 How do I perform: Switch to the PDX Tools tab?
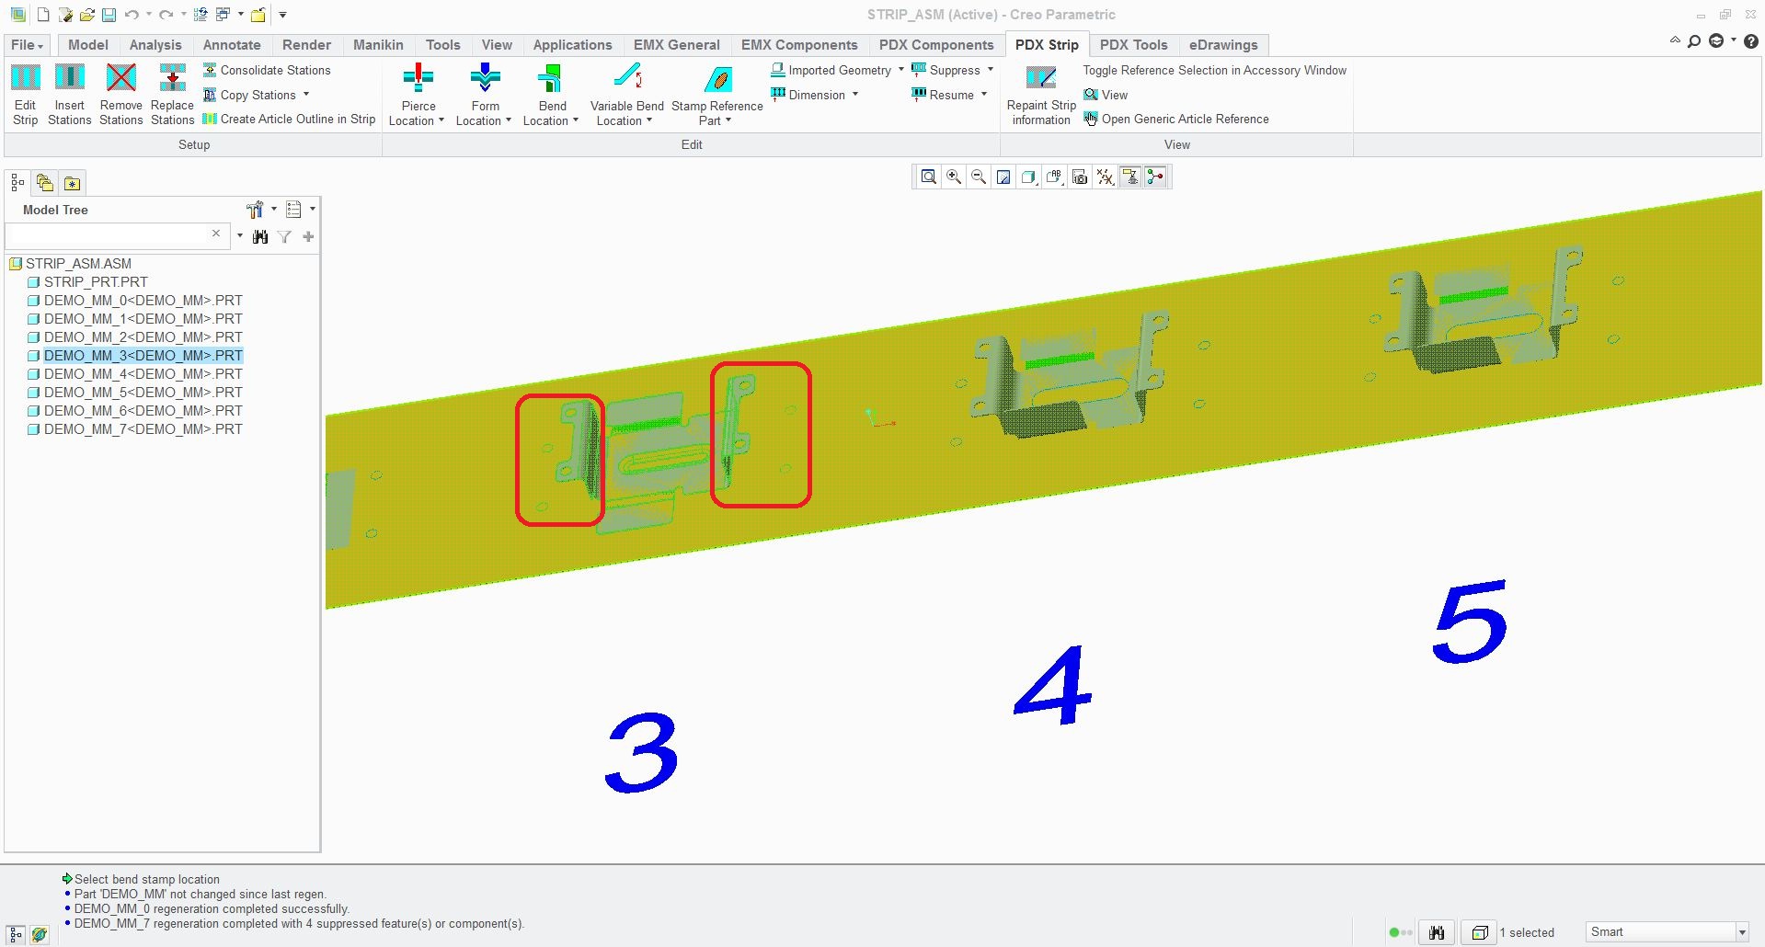pyautogui.click(x=1133, y=45)
